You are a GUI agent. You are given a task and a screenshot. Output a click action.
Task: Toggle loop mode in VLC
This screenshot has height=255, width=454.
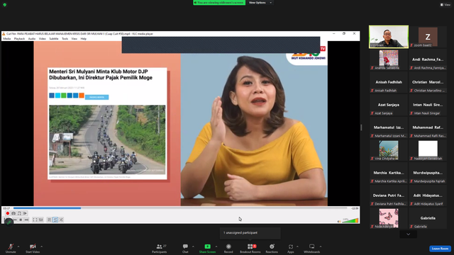pos(55,220)
